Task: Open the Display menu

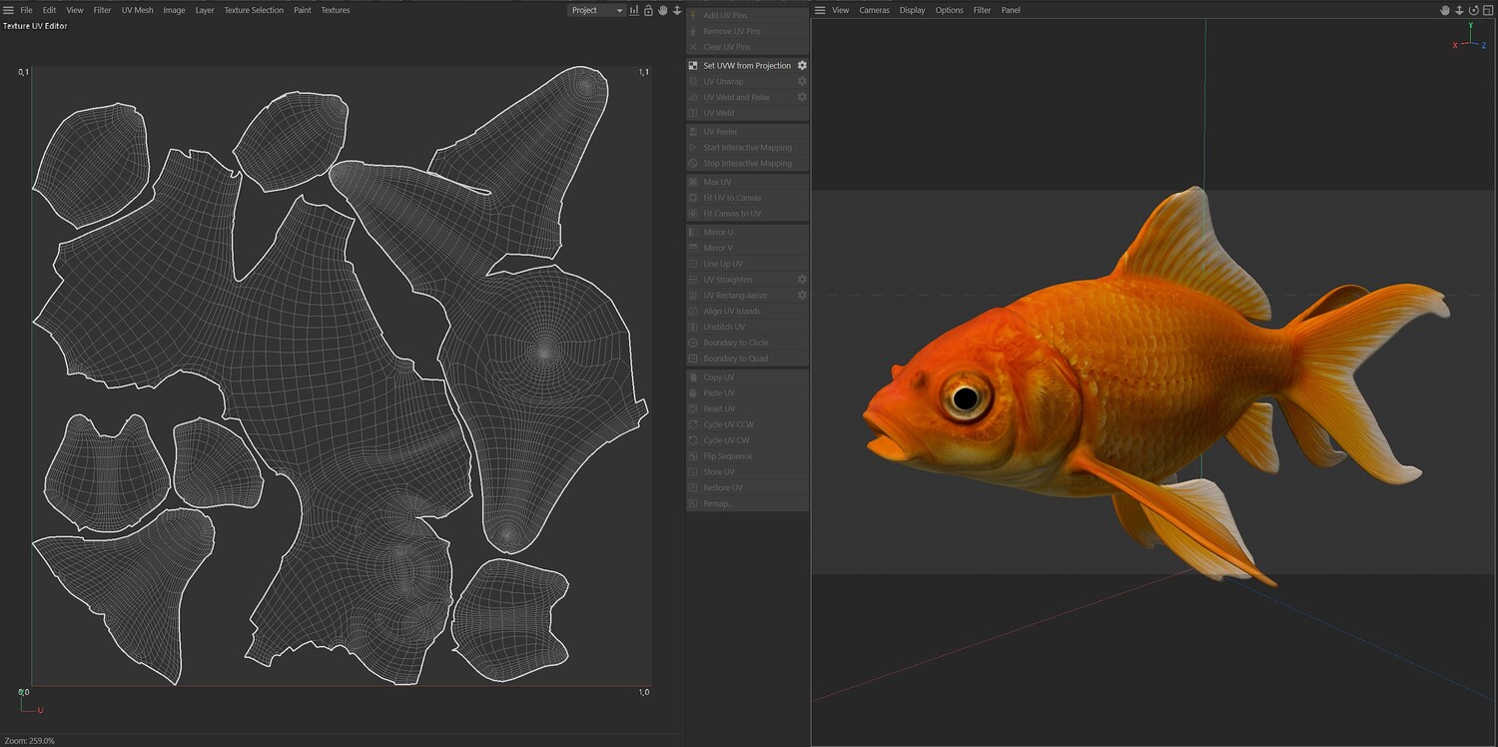Action: click(x=913, y=10)
